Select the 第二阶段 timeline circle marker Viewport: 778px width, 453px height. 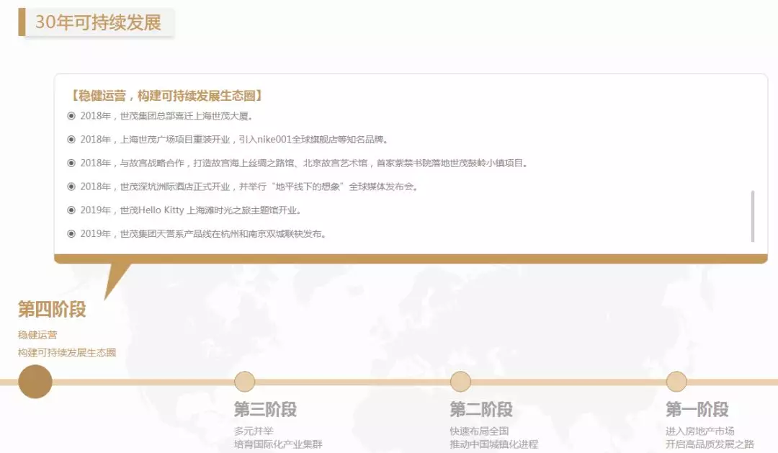(460, 382)
